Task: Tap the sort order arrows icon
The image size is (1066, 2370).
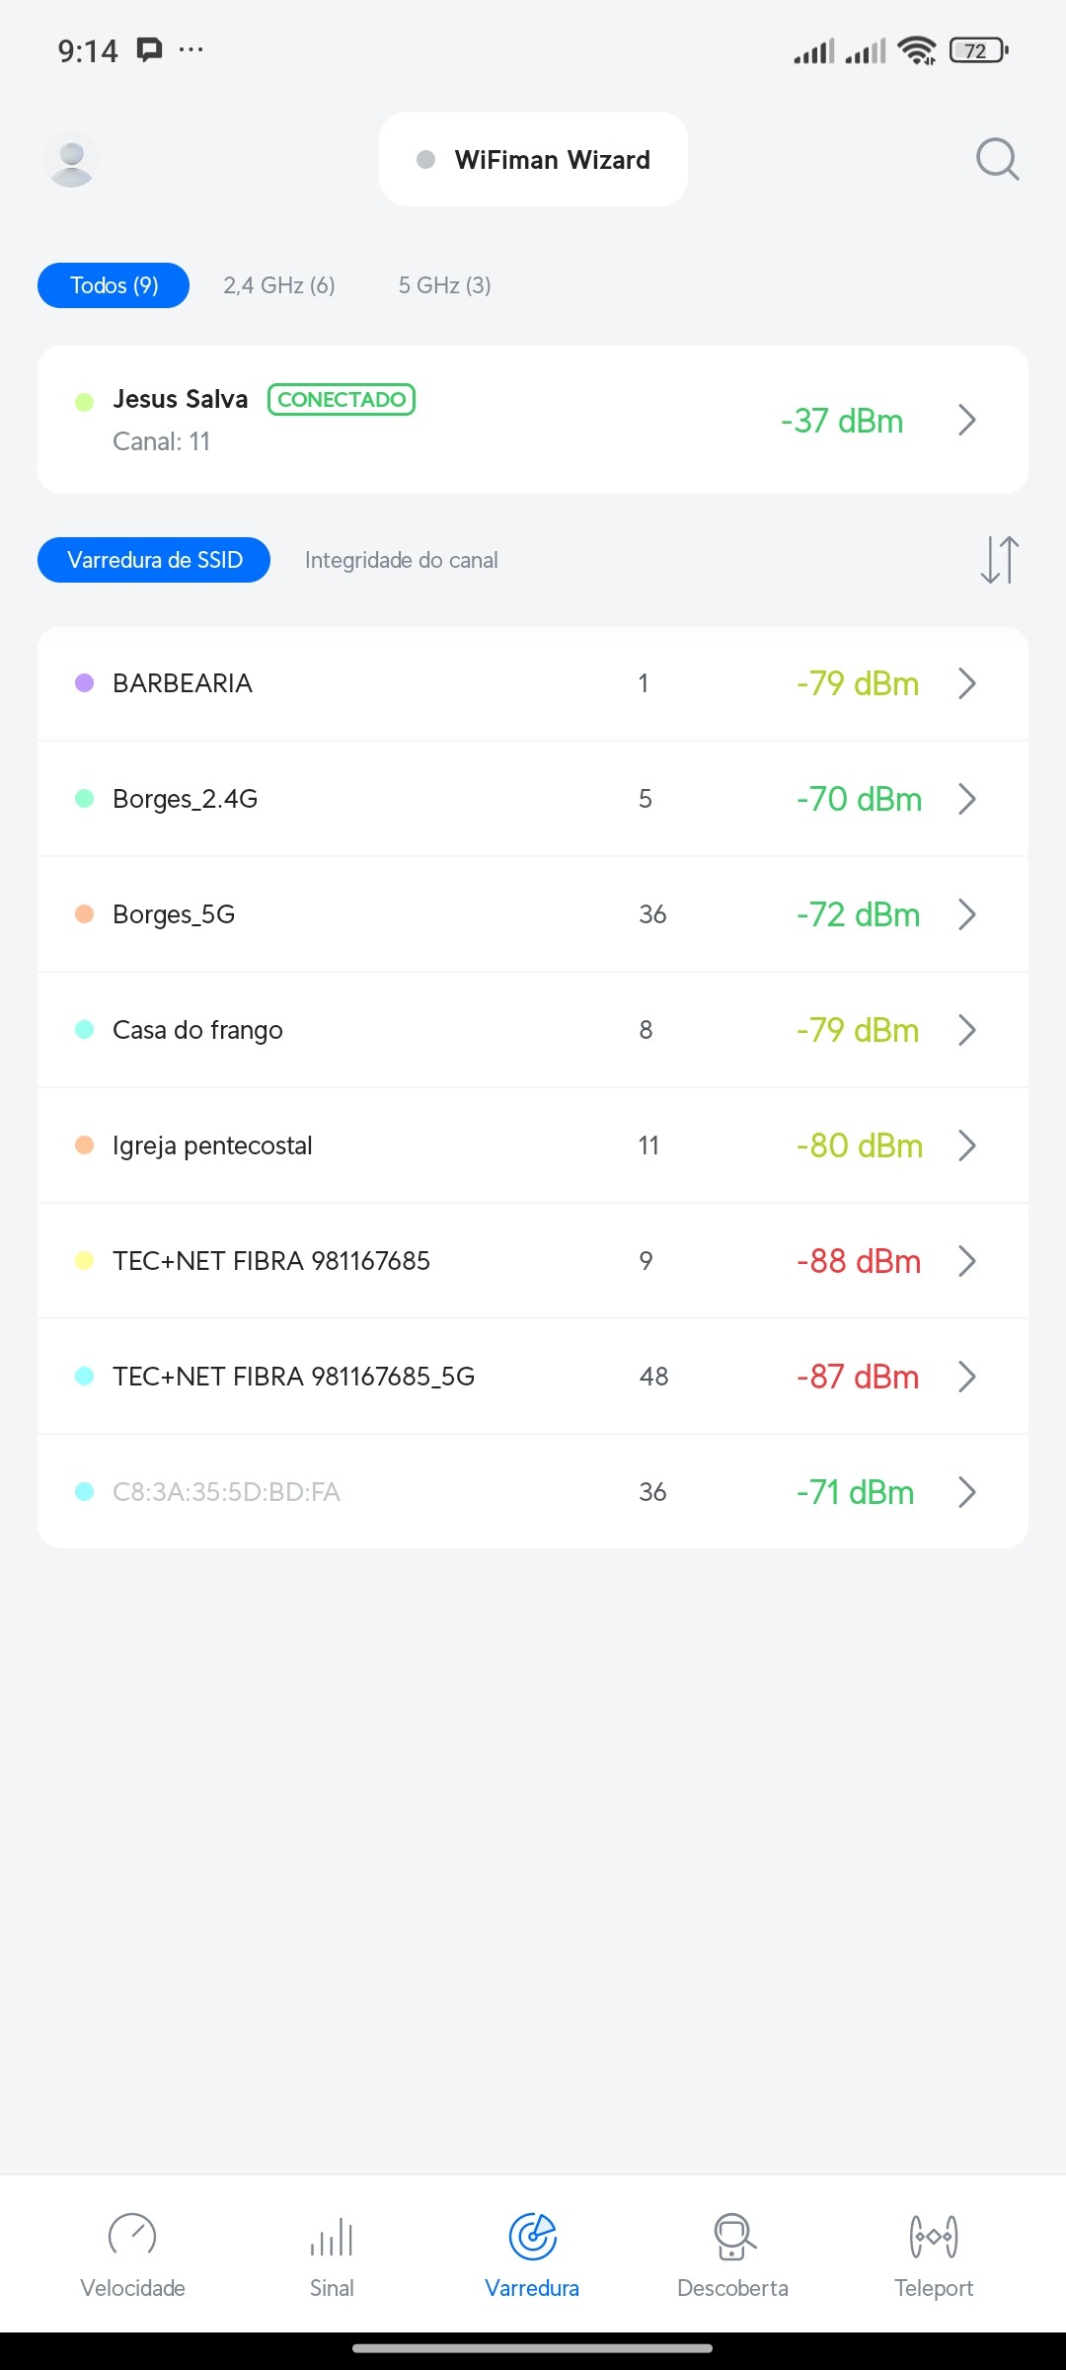Action: [x=999, y=560]
